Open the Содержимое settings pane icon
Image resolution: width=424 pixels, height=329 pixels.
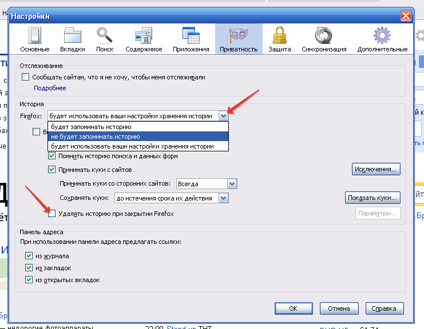143,36
